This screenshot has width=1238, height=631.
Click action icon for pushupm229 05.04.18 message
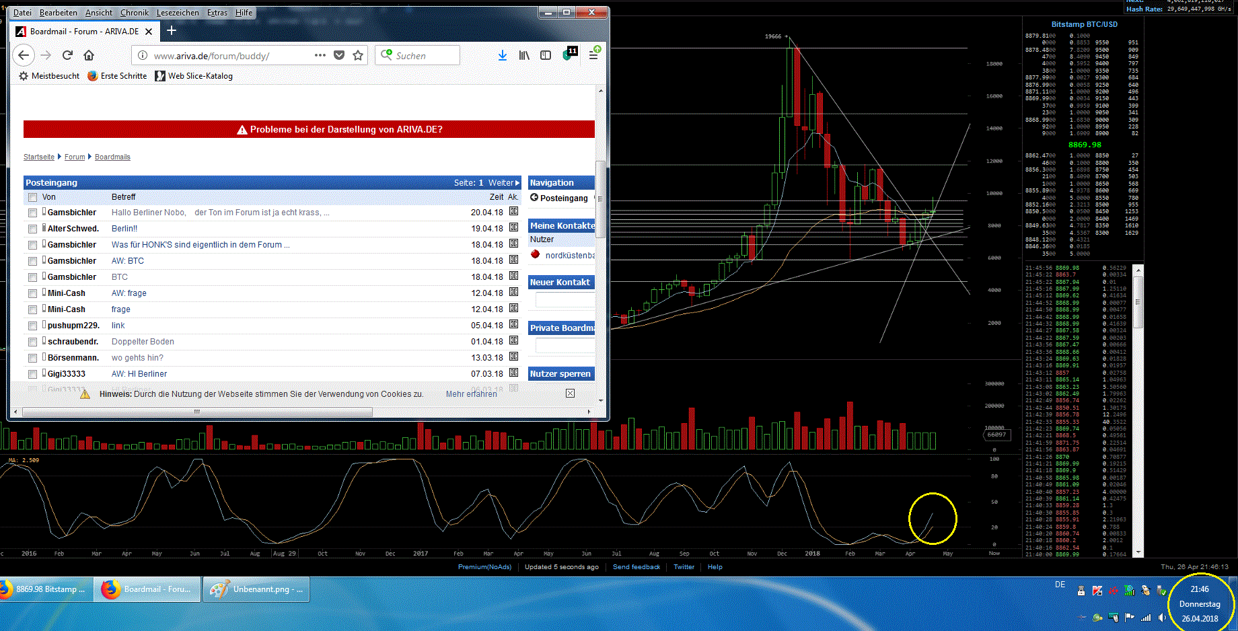pos(513,324)
